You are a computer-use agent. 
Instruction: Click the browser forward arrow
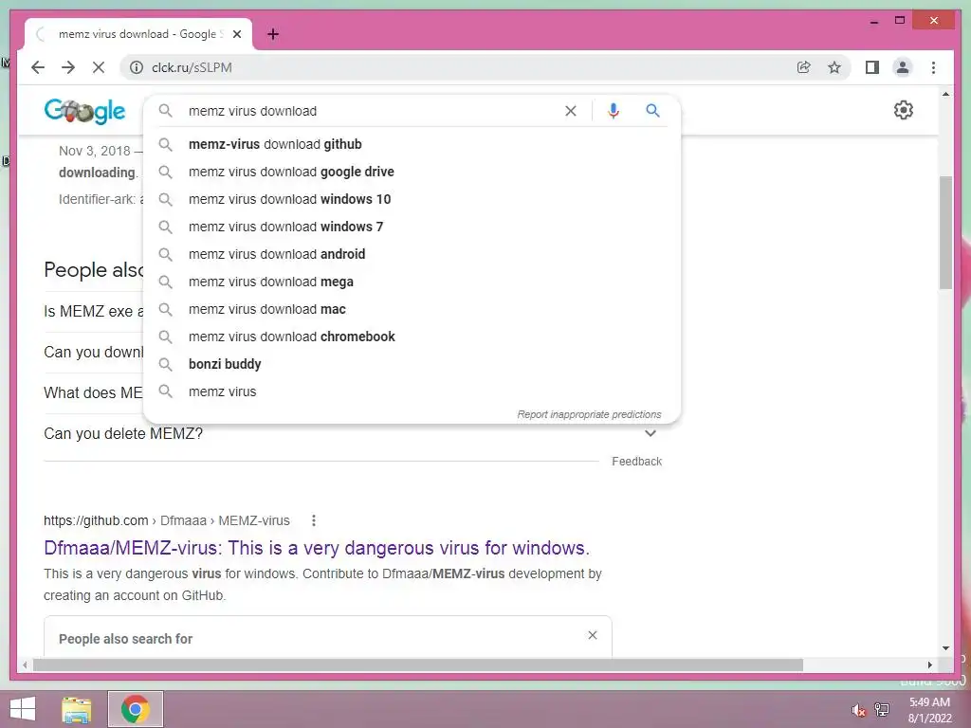68,67
